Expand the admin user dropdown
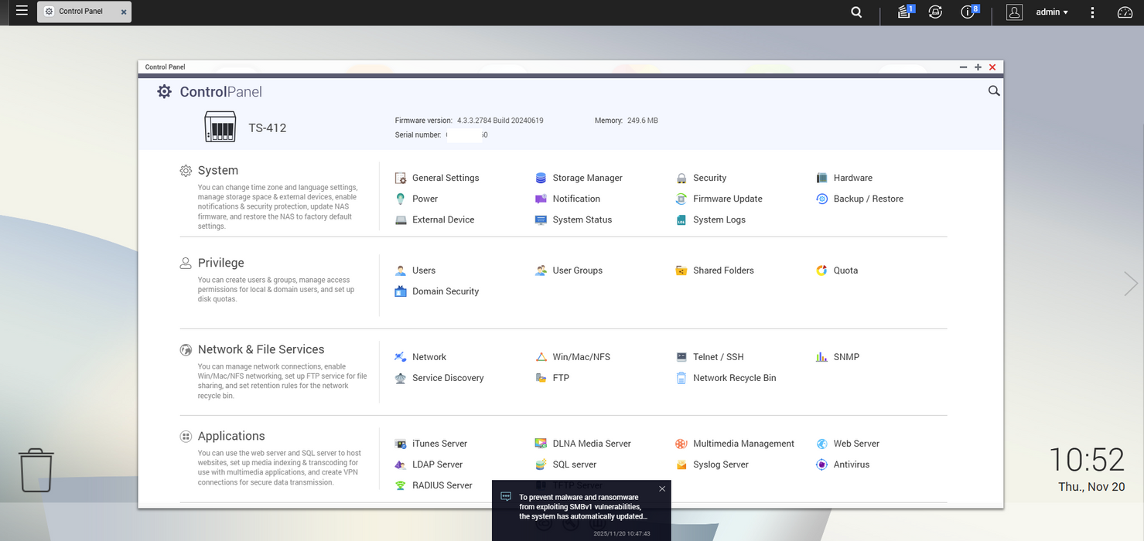The width and height of the screenshot is (1144, 541). 1052,12
